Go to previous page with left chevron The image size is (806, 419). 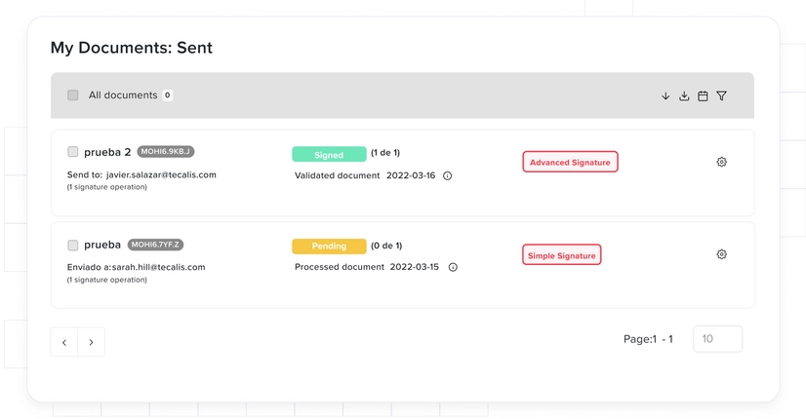point(64,342)
